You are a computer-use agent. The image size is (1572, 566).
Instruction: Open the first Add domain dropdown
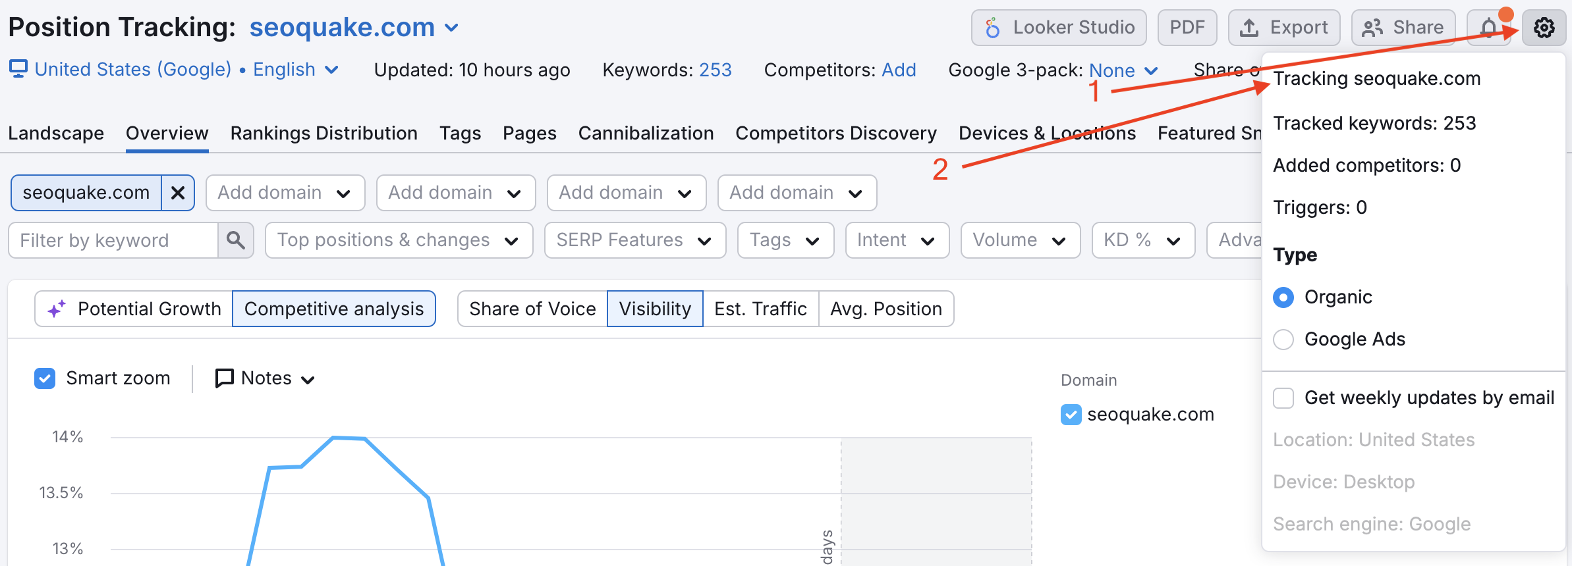285,193
